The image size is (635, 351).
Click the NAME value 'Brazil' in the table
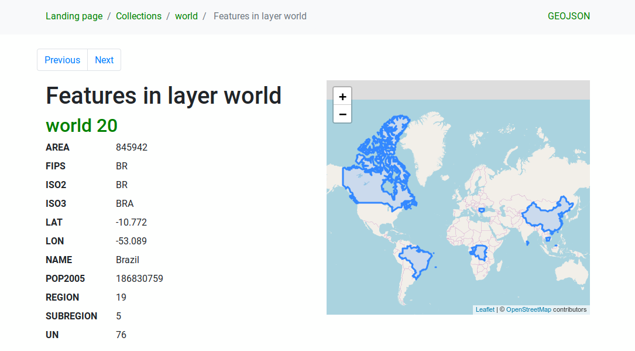(x=128, y=260)
